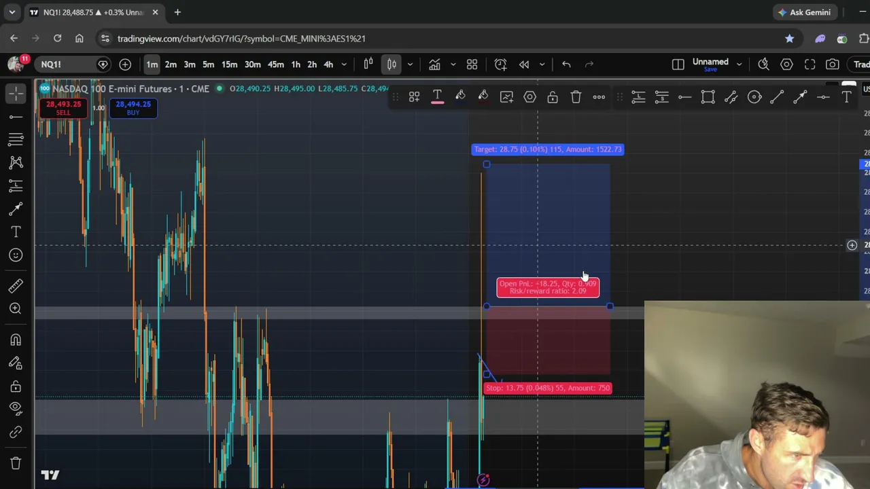Switch to 15m timeframe

click(x=229, y=65)
